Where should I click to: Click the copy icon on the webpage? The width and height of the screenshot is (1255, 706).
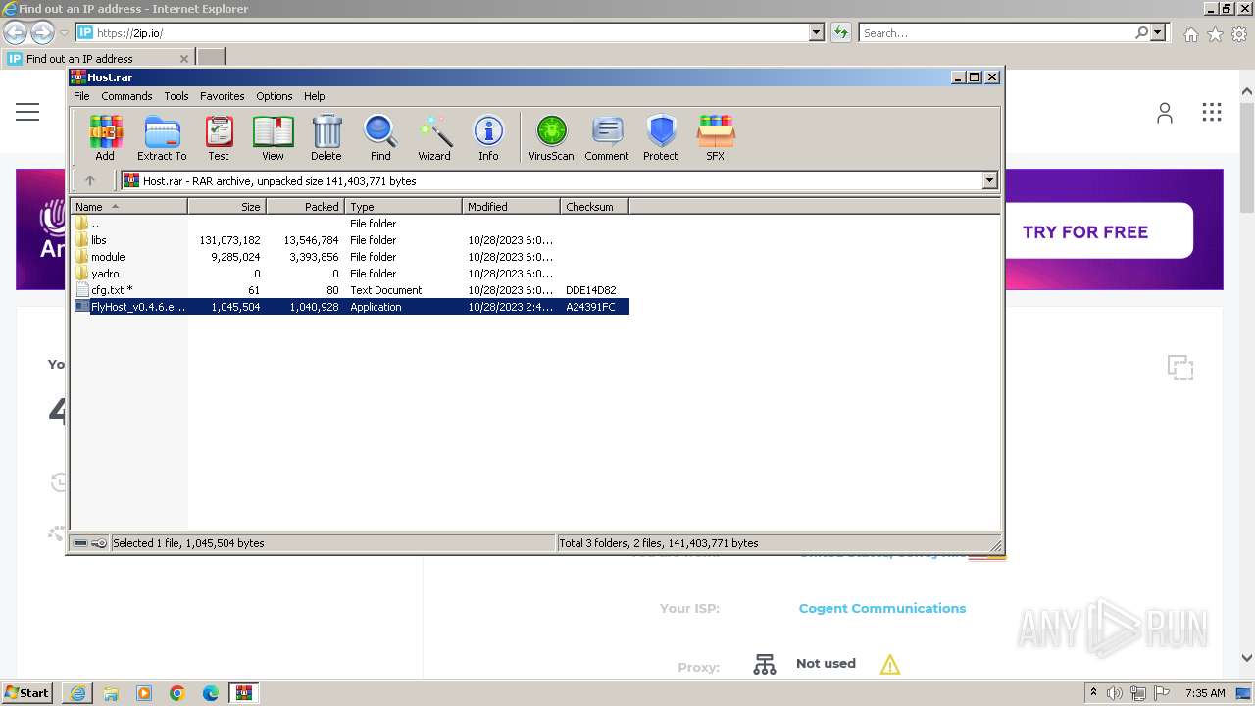[x=1180, y=368]
